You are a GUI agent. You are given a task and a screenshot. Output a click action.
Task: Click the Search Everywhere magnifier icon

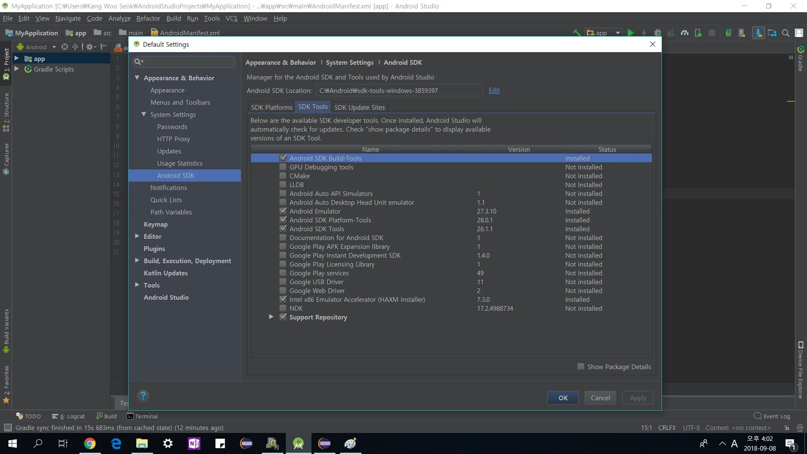coord(786,33)
